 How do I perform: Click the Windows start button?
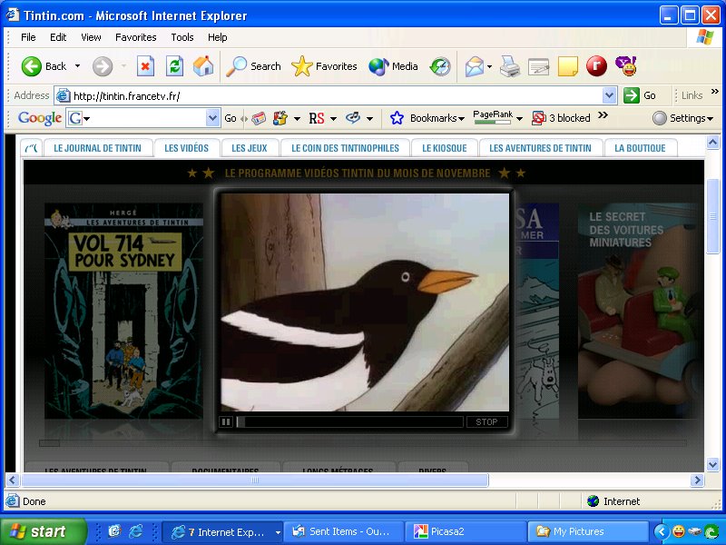coord(44,531)
